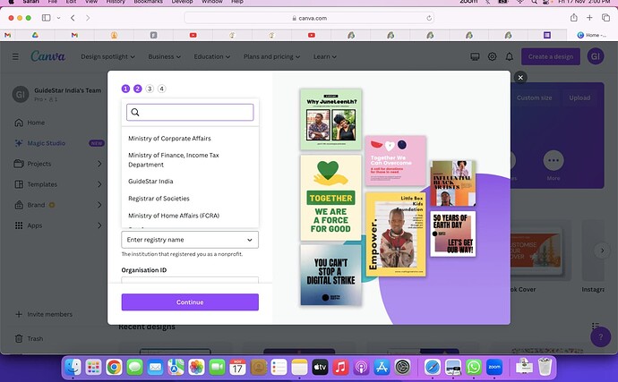Screen dimensions: 618x382
Task: Open Safari from the dock
Action: [x=432, y=368]
